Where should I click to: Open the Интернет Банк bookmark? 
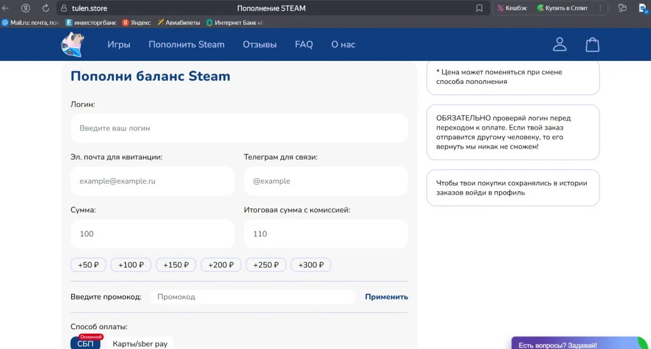pos(235,22)
